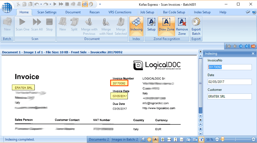Image resolution: width=257 pixels, height=143 pixels.
Task: Toggle the small Indexing icon in quick access toolbar
Action: (85, 4)
